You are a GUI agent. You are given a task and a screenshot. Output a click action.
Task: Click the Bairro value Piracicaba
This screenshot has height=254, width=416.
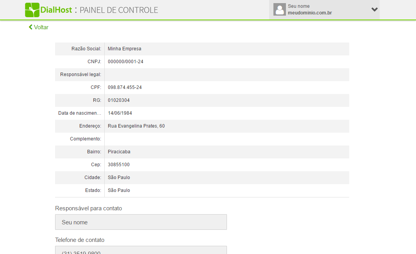[x=119, y=152]
